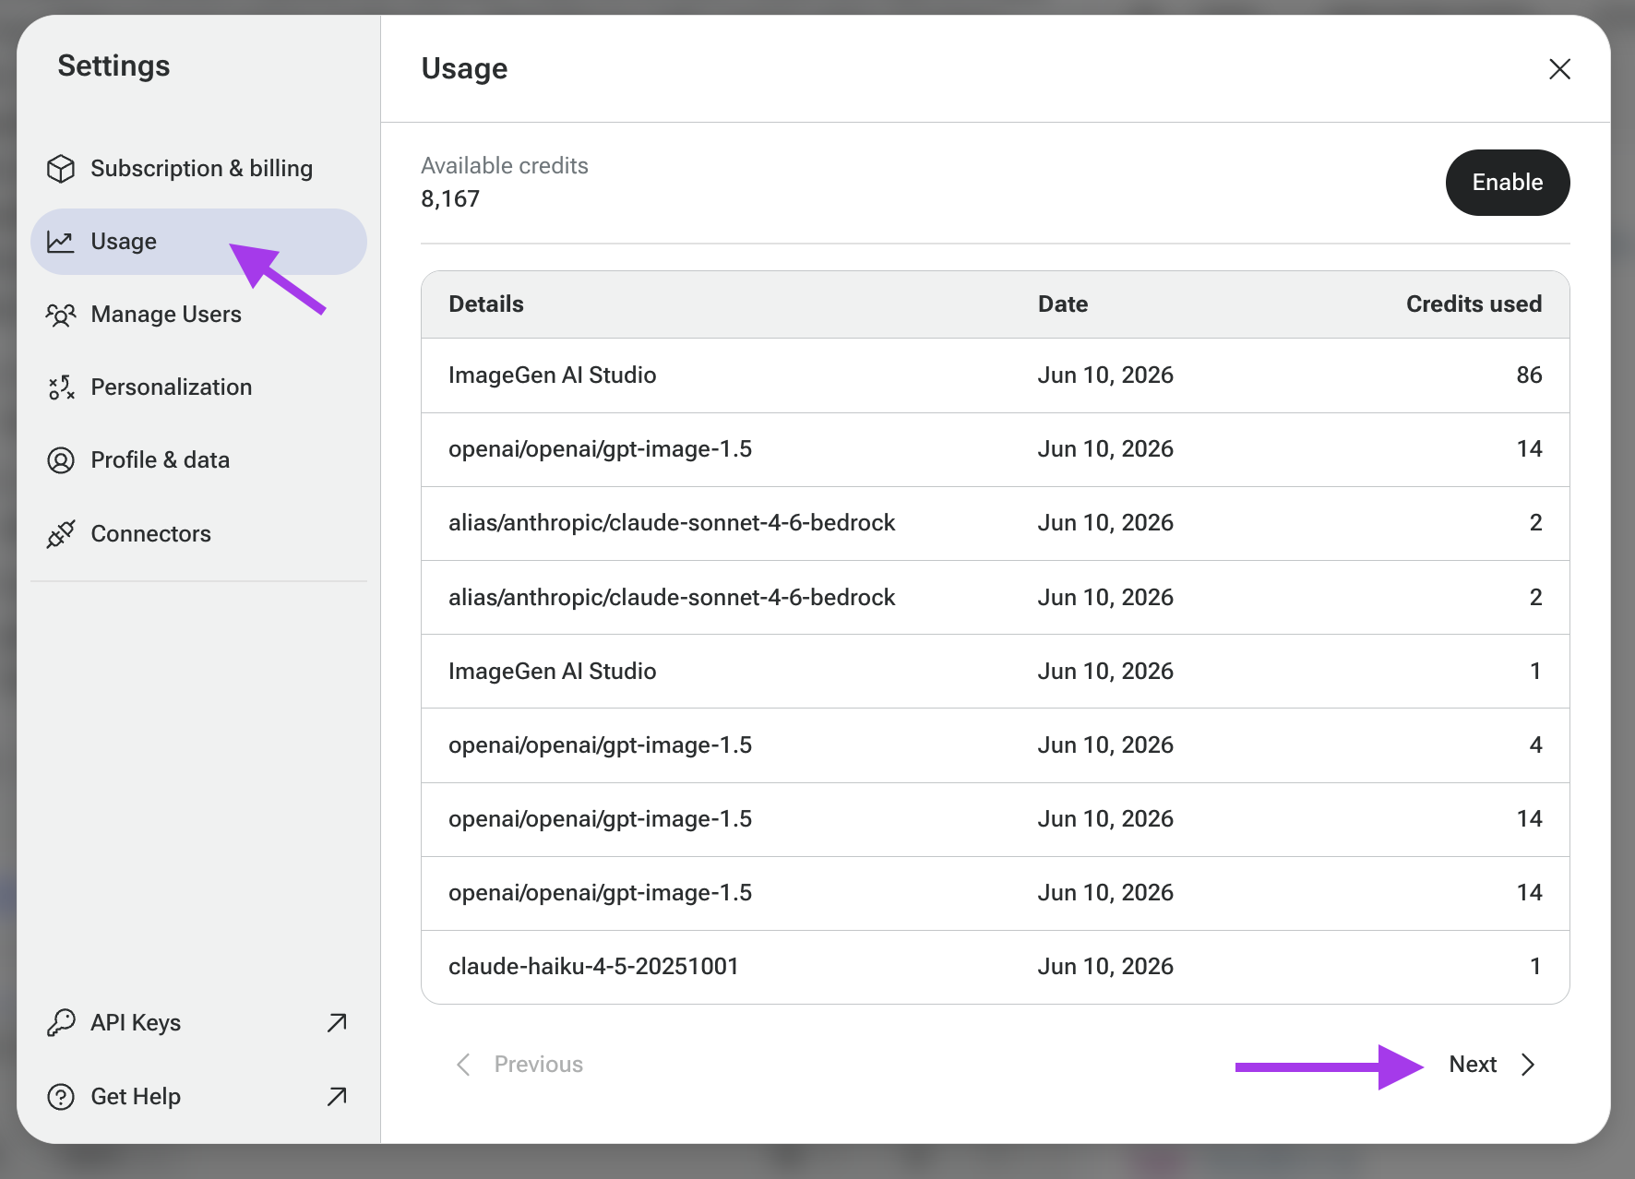Image resolution: width=1635 pixels, height=1179 pixels.
Task: Open Profile & data settings
Action: click(198, 460)
